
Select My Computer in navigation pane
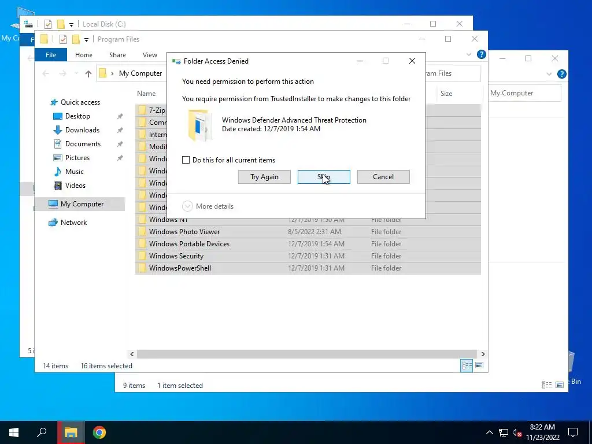(82, 204)
